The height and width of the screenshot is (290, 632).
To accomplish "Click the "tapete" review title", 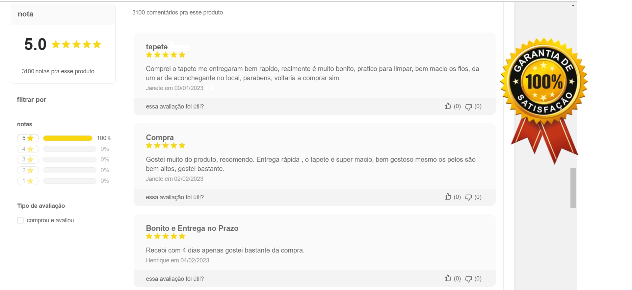I will (157, 47).
